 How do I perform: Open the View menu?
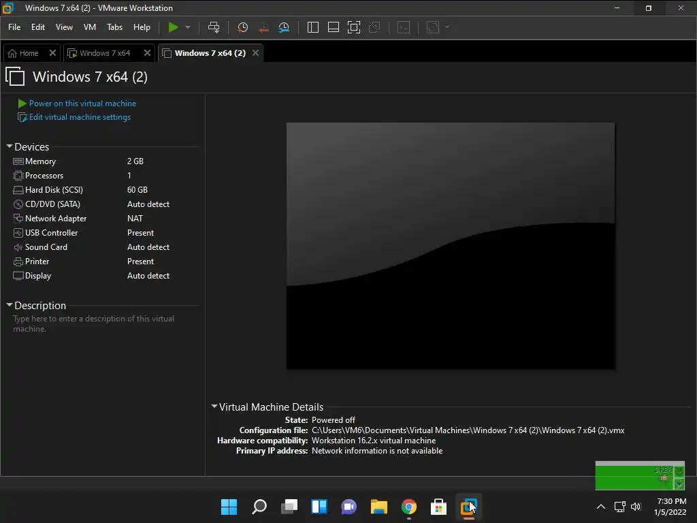(x=64, y=27)
